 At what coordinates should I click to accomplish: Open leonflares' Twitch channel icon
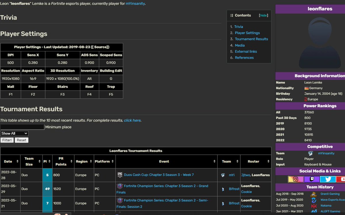point(312,179)
